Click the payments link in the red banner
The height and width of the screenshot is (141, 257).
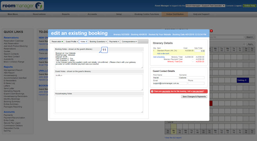pos(166,91)
